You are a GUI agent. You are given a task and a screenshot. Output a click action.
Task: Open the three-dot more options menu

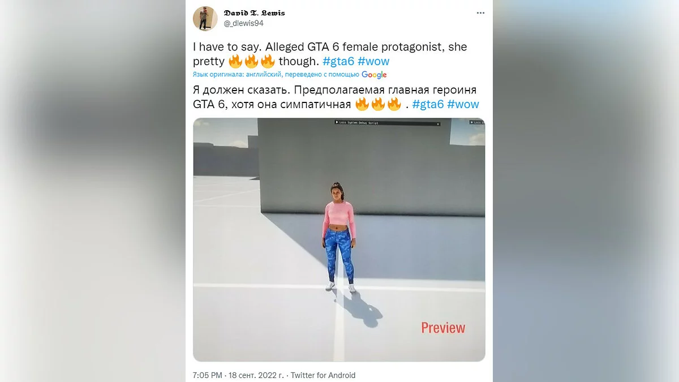[x=480, y=13]
